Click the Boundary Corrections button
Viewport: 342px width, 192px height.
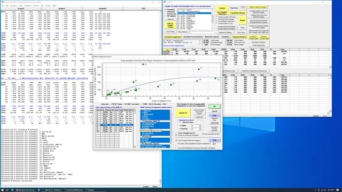(x=259, y=42)
